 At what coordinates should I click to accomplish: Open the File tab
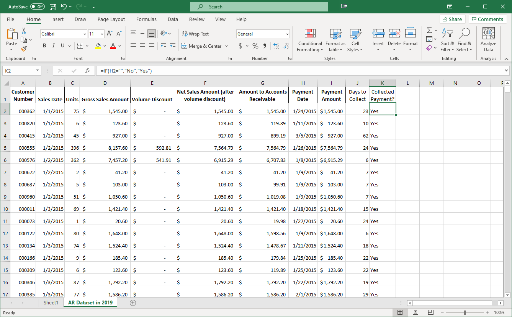click(10, 19)
